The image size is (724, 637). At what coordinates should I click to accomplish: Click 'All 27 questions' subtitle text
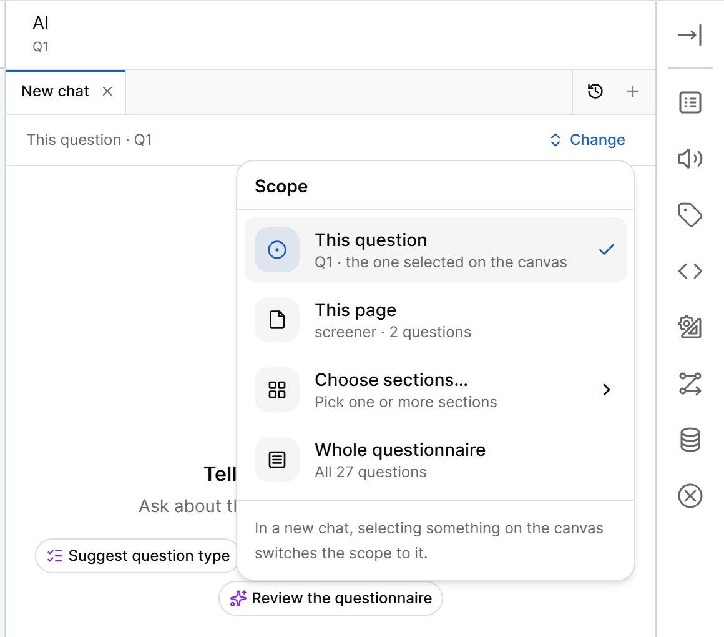click(370, 472)
